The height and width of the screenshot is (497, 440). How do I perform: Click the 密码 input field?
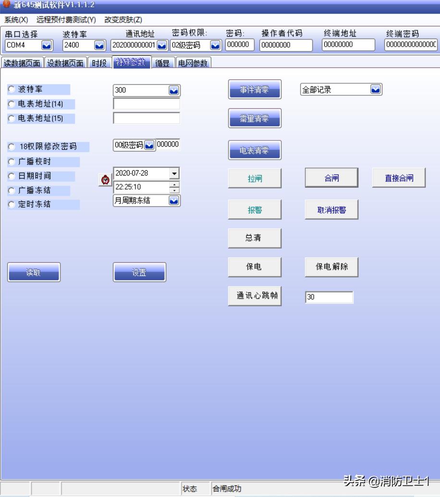(x=239, y=45)
